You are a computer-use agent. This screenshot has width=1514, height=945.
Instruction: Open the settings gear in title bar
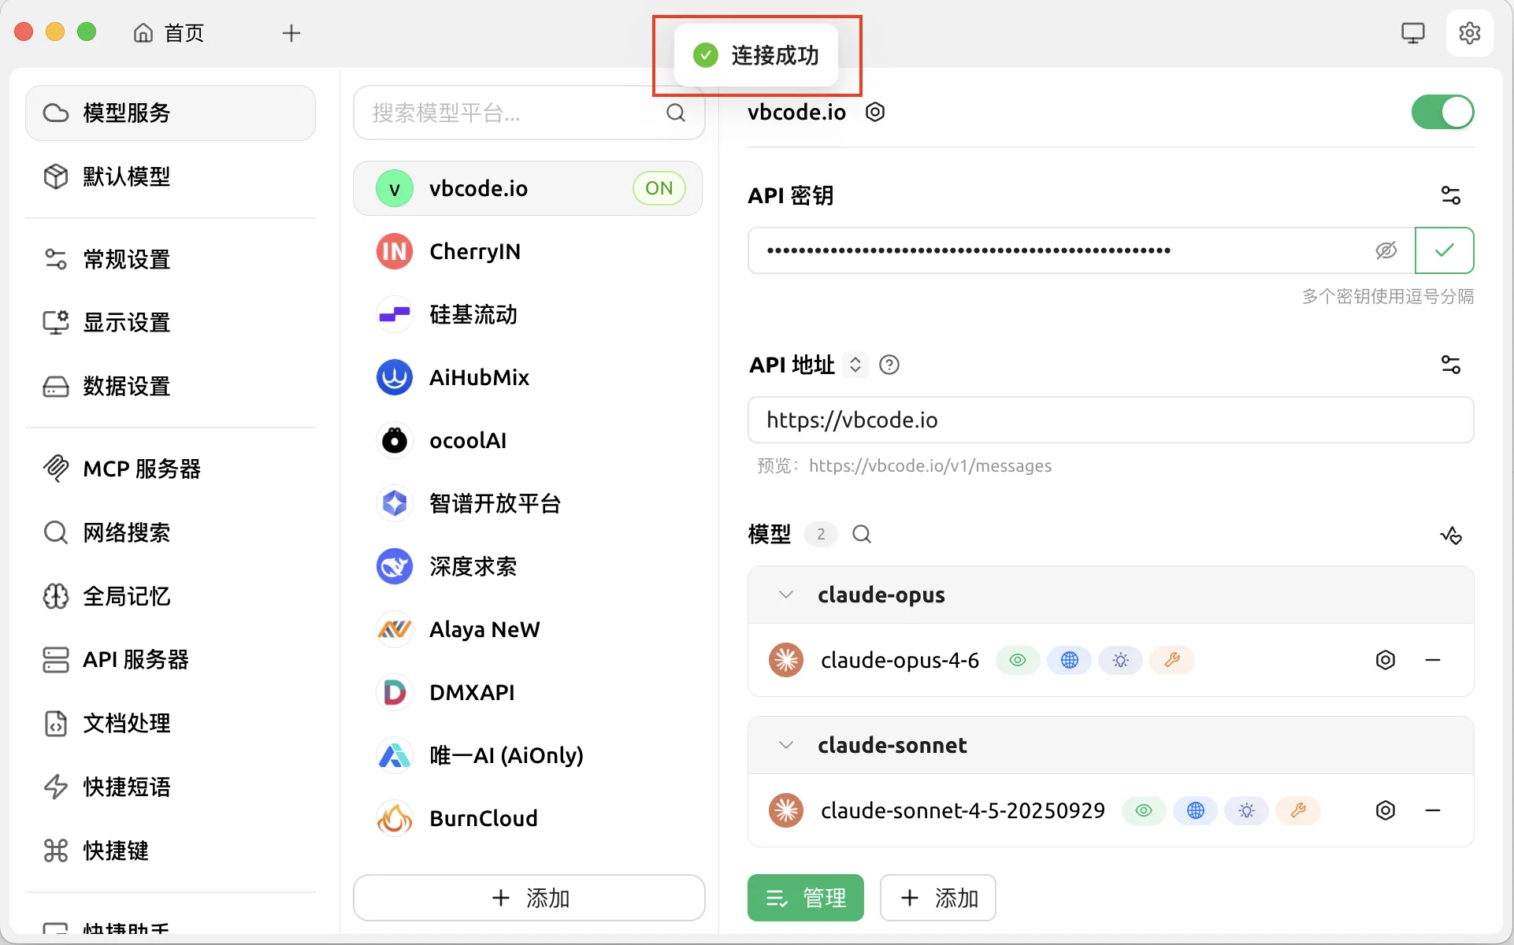point(1469,33)
